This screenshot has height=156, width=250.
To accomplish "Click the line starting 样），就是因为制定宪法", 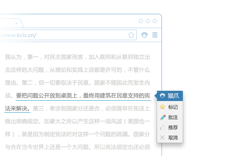I will click(x=77, y=134).
